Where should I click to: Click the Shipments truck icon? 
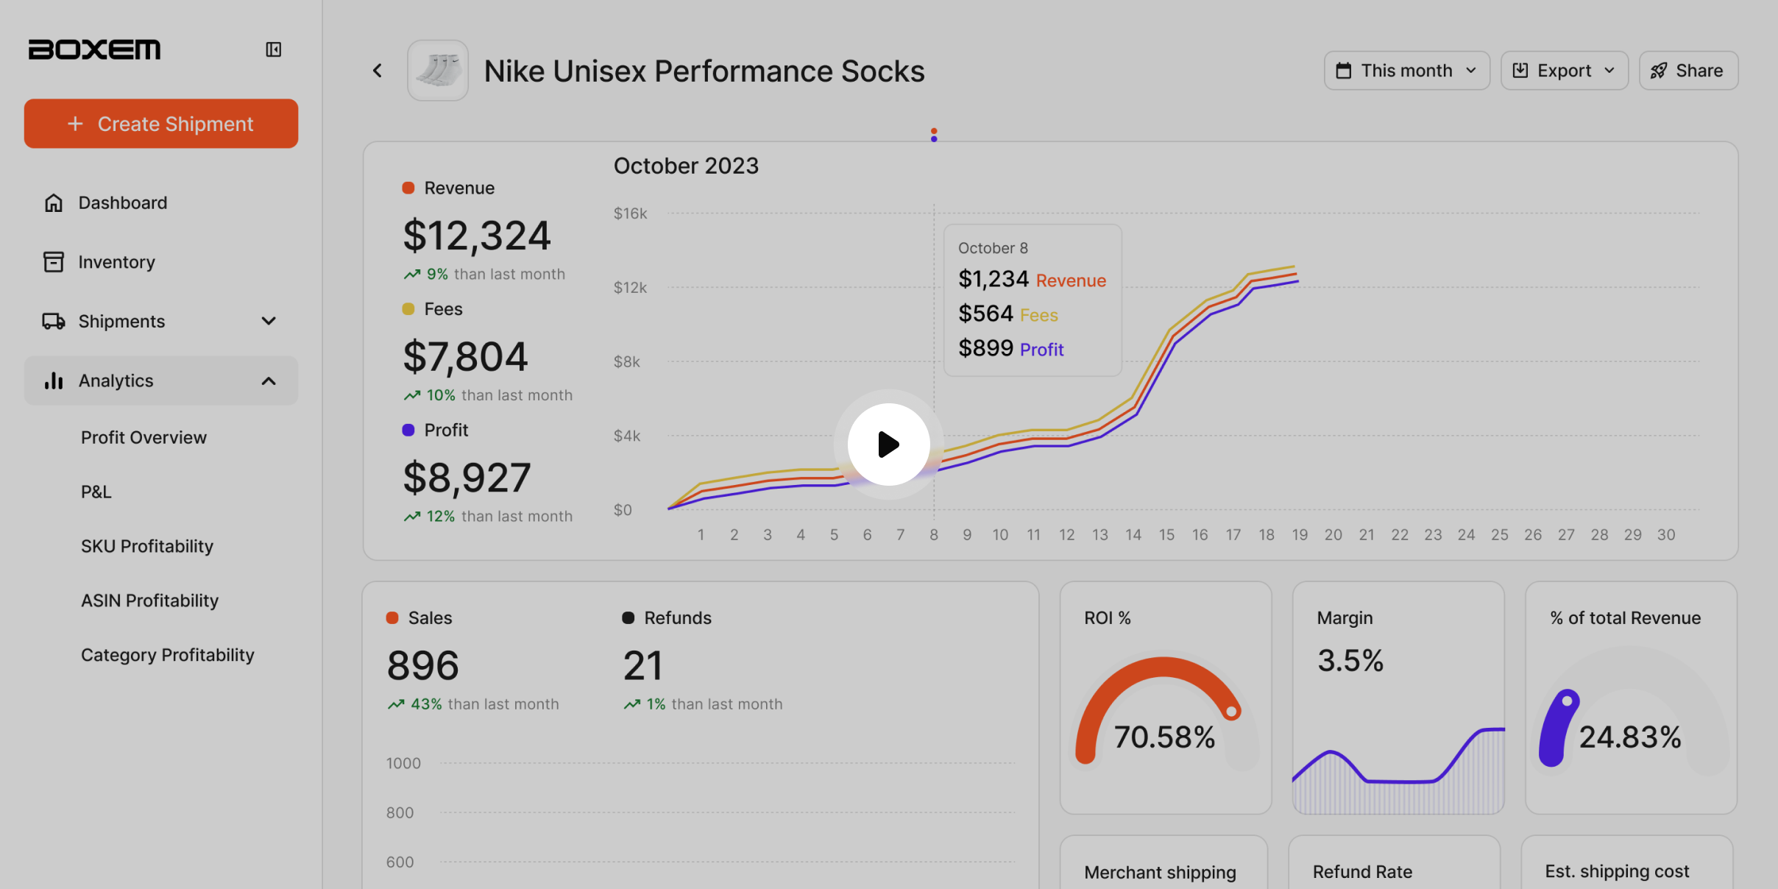(53, 322)
